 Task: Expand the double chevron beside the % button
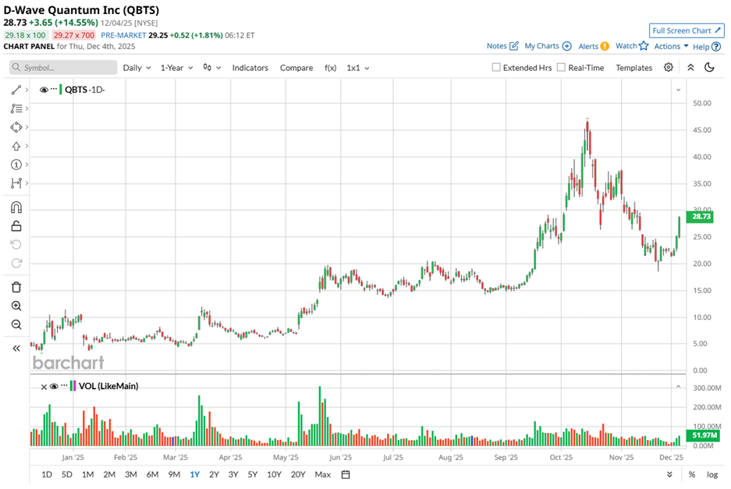[669, 474]
